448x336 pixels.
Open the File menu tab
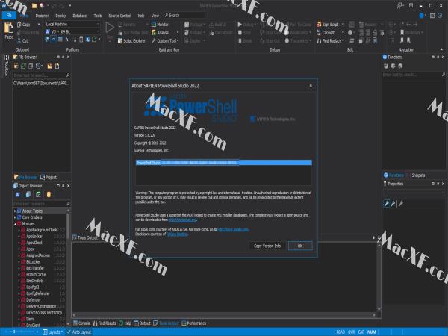[9, 16]
